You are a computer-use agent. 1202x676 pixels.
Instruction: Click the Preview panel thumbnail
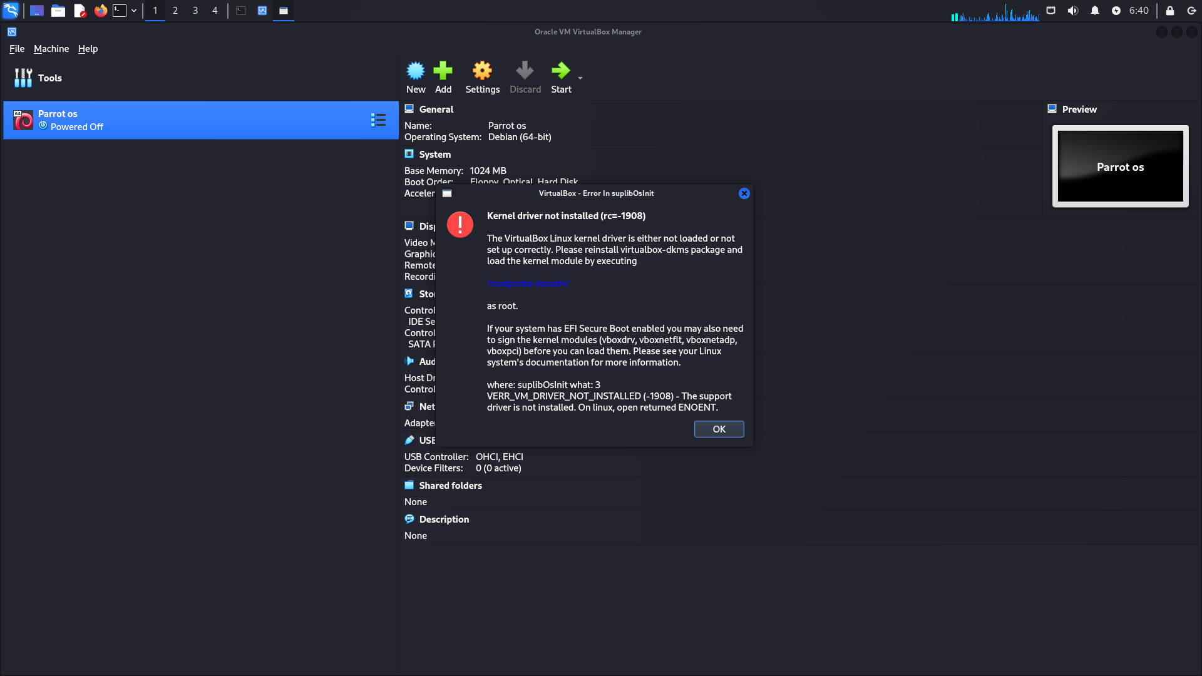point(1120,166)
